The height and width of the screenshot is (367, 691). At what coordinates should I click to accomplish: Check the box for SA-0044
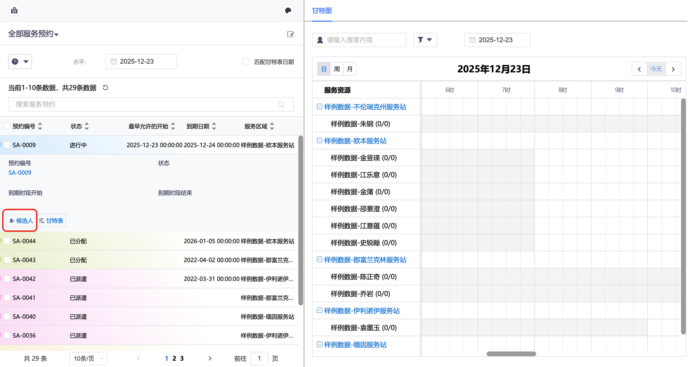(x=7, y=241)
